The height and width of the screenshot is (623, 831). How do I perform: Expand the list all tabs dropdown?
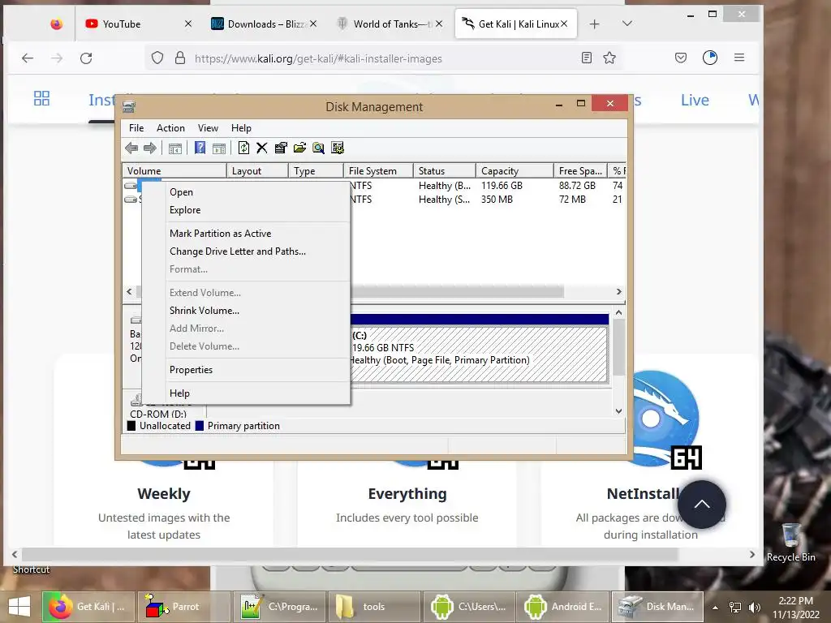click(x=627, y=24)
